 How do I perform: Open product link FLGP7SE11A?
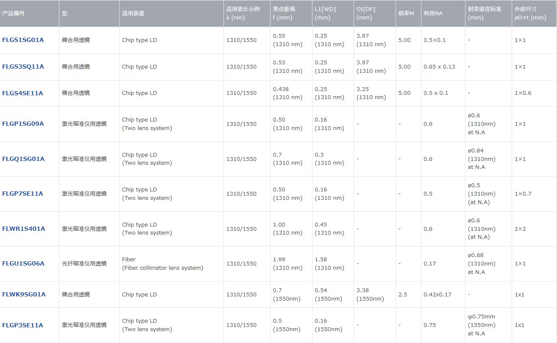(22, 194)
